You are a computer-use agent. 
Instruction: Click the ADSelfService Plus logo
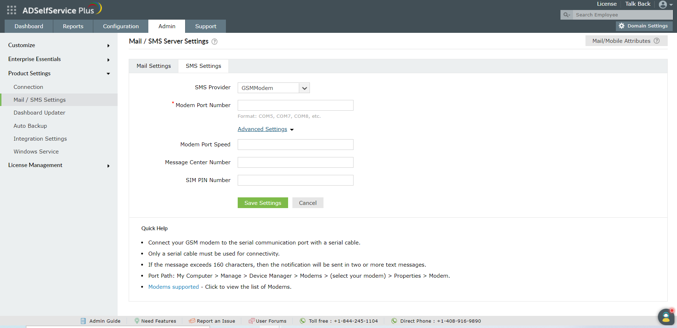click(x=62, y=9)
